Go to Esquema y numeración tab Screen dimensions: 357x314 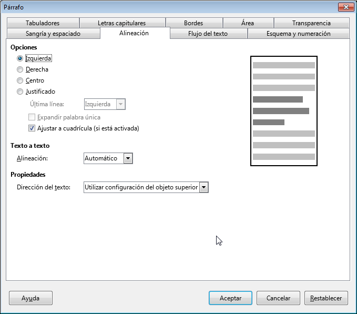[x=298, y=34]
